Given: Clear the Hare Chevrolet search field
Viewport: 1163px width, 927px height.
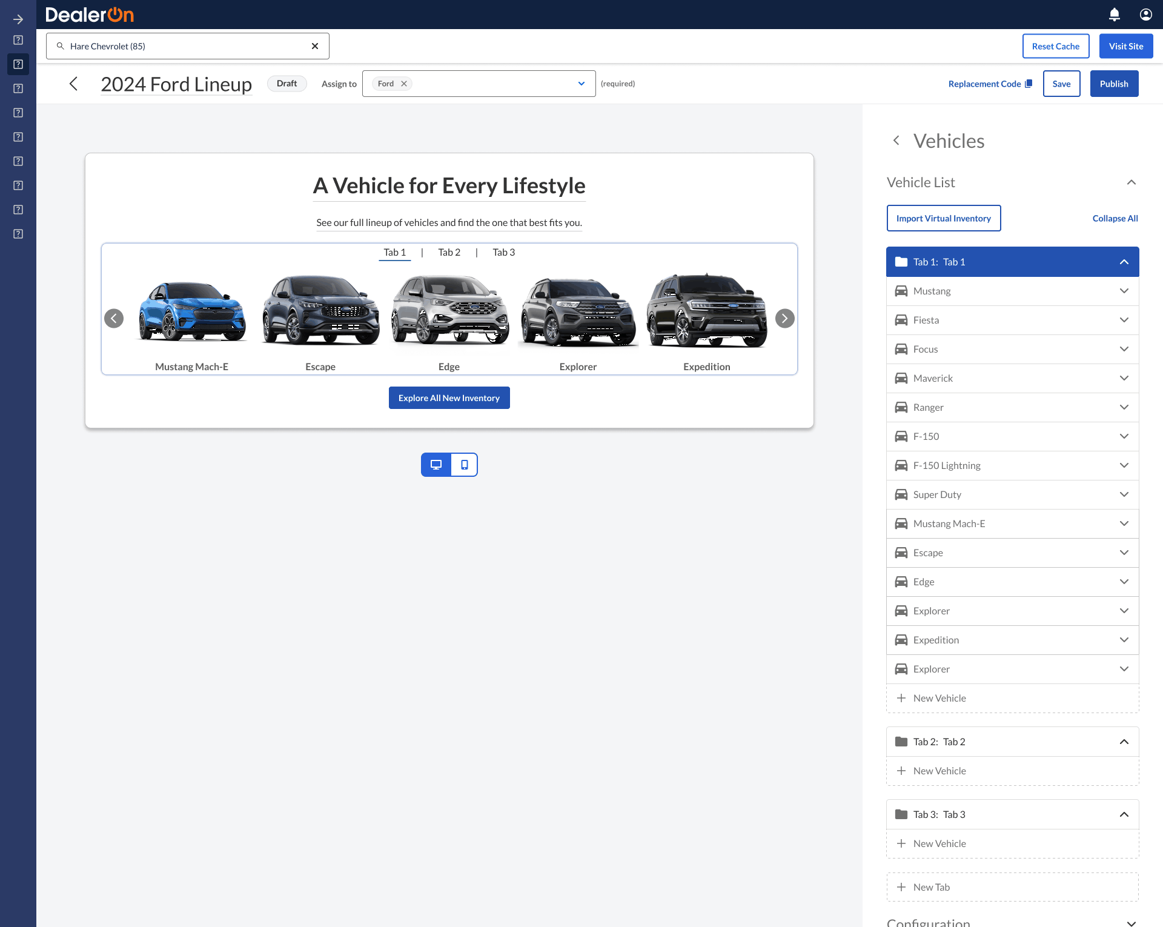Looking at the screenshot, I should [x=315, y=46].
